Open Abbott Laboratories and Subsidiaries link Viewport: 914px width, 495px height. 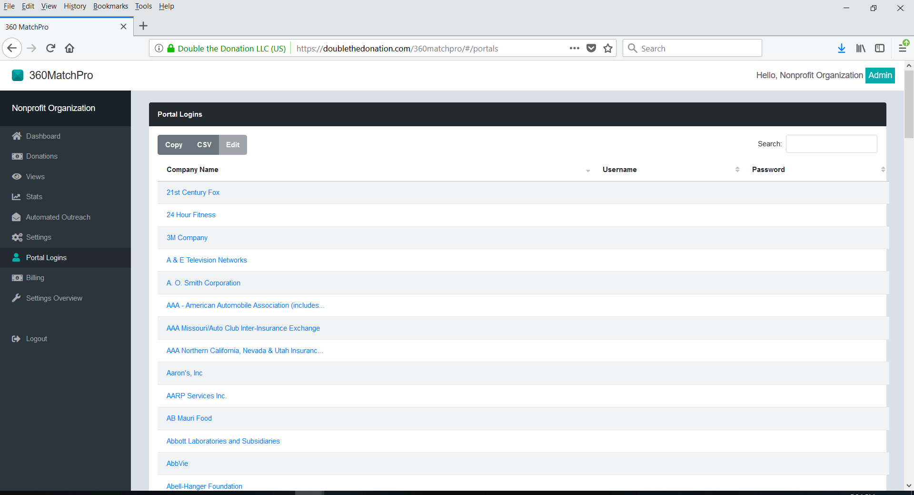pos(223,441)
